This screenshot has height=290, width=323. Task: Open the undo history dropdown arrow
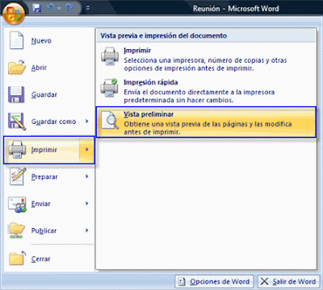[x=59, y=8]
